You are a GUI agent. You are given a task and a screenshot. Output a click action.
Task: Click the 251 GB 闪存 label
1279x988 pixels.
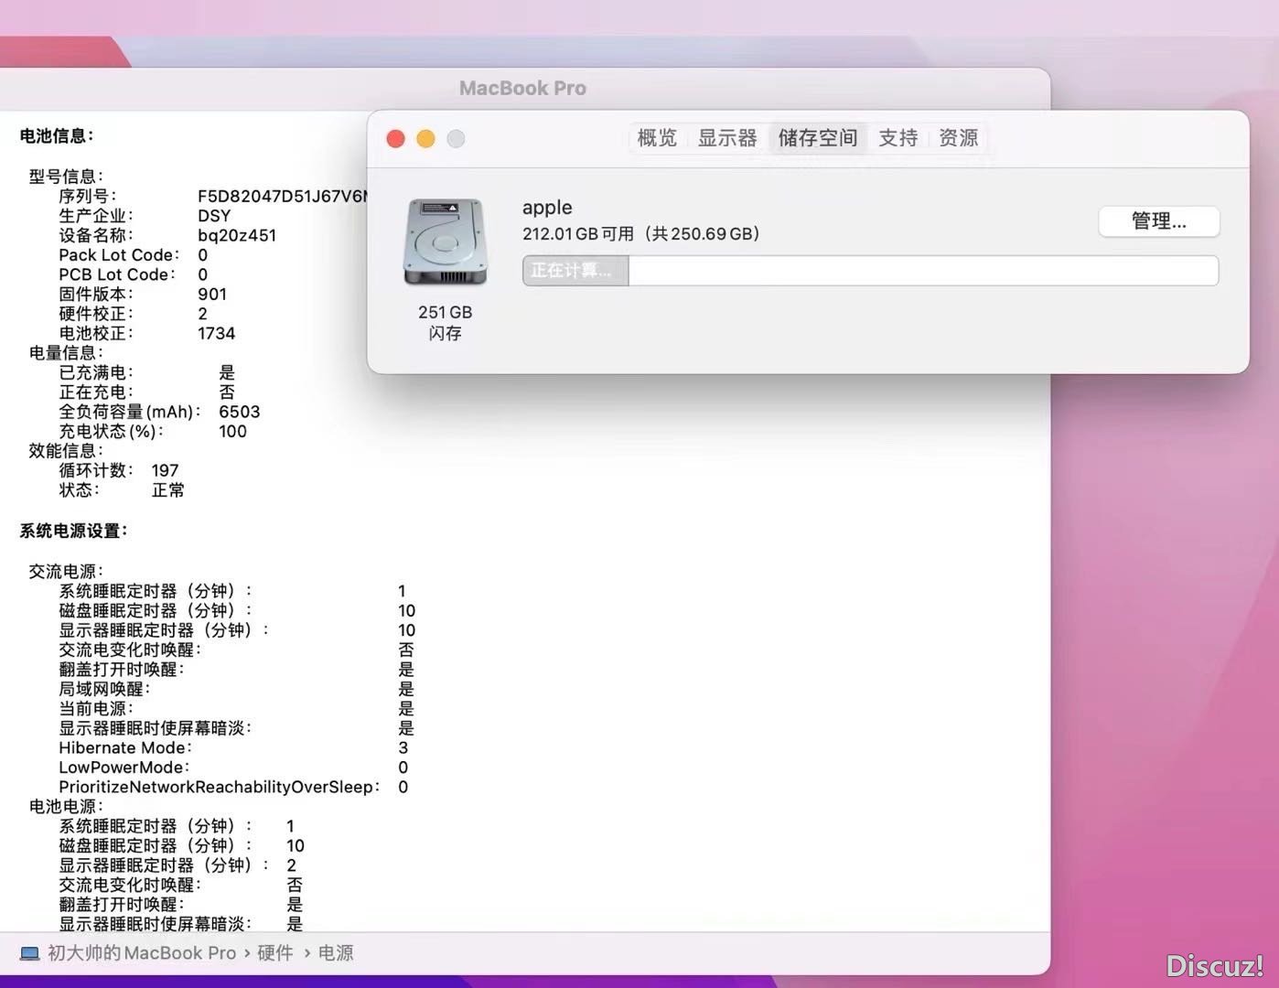coord(446,323)
